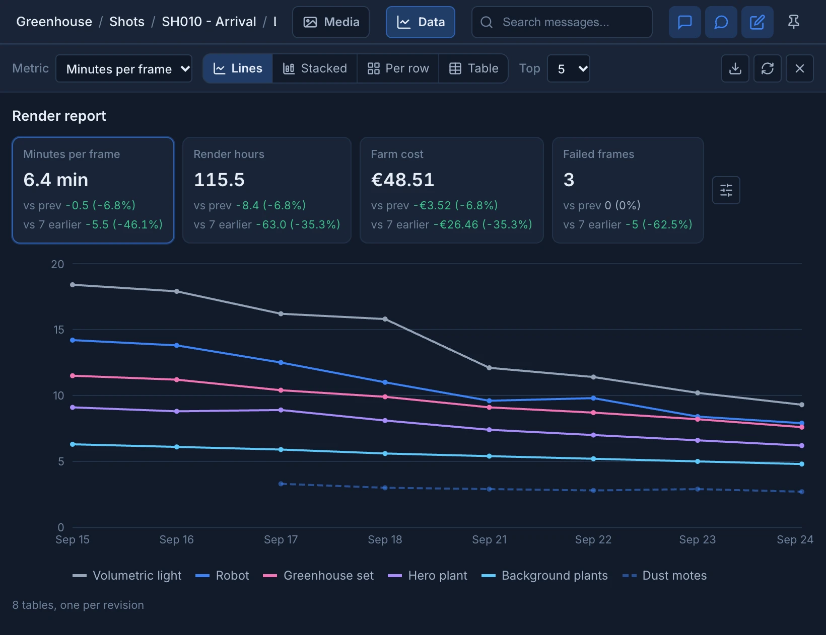Go to SH010 - Arrival breadcrumb
Image resolution: width=826 pixels, height=635 pixels.
pos(209,22)
